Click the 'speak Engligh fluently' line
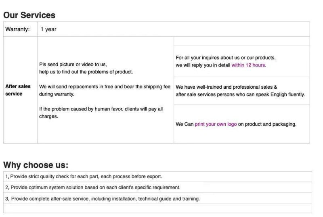The height and width of the screenshot is (217, 323). tap(240, 94)
